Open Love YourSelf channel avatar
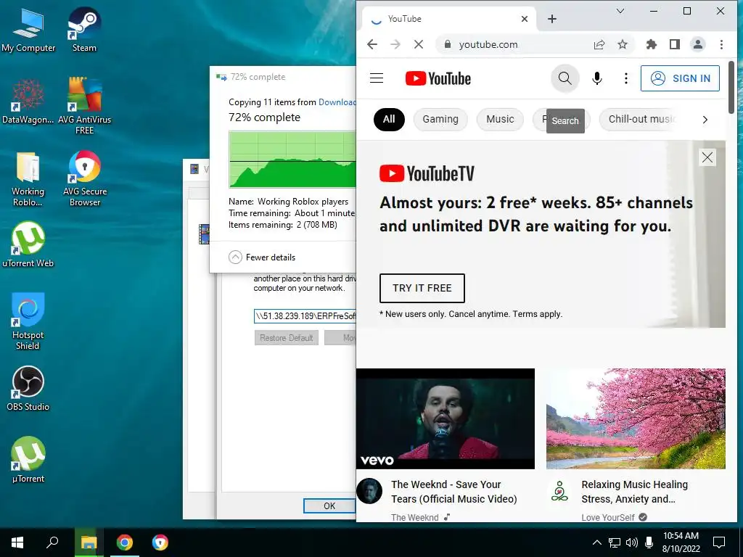Image resolution: width=743 pixels, height=557 pixels. point(559,491)
